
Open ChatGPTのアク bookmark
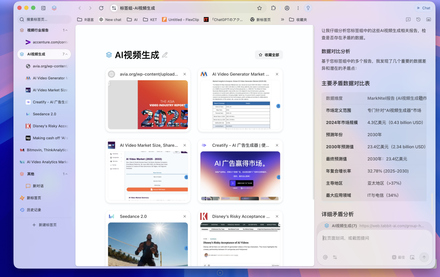pyautogui.click(x=223, y=20)
